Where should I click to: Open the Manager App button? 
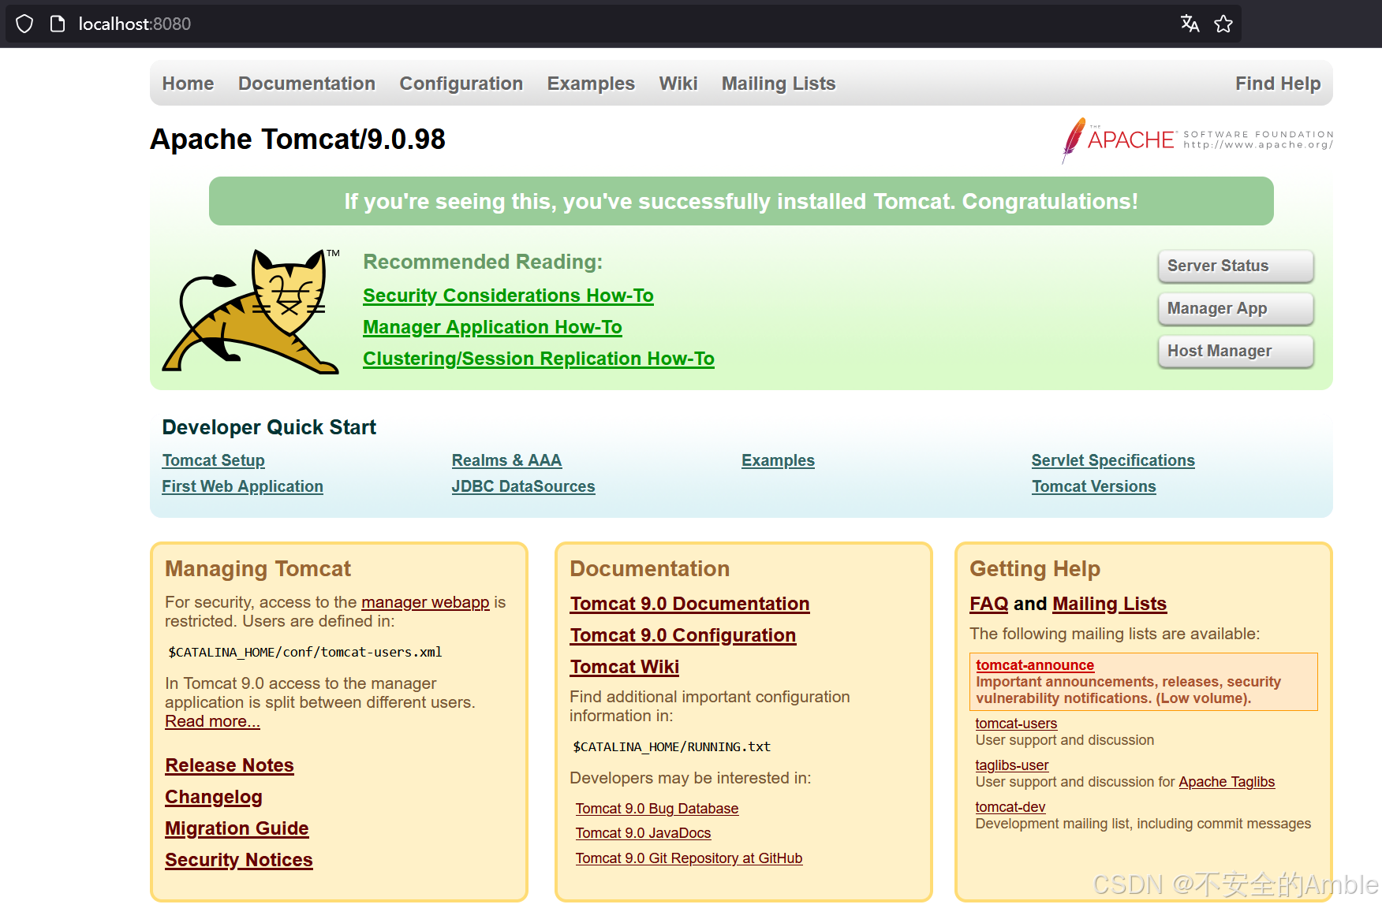tap(1235, 308)
